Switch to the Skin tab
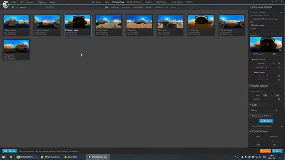This screenshot has height=160, width=285. [107, 2]
